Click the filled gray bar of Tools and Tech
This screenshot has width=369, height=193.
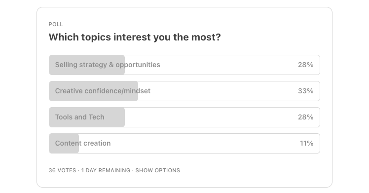pos(87,117)
